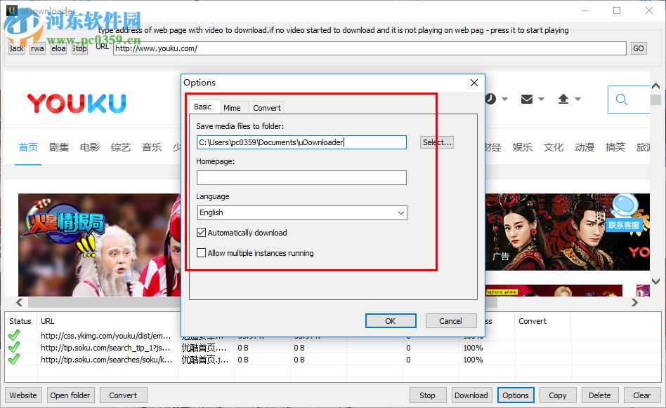666x408 pixels.
Task: Click the Back navigation icon
Action: (x=15, y=48)
